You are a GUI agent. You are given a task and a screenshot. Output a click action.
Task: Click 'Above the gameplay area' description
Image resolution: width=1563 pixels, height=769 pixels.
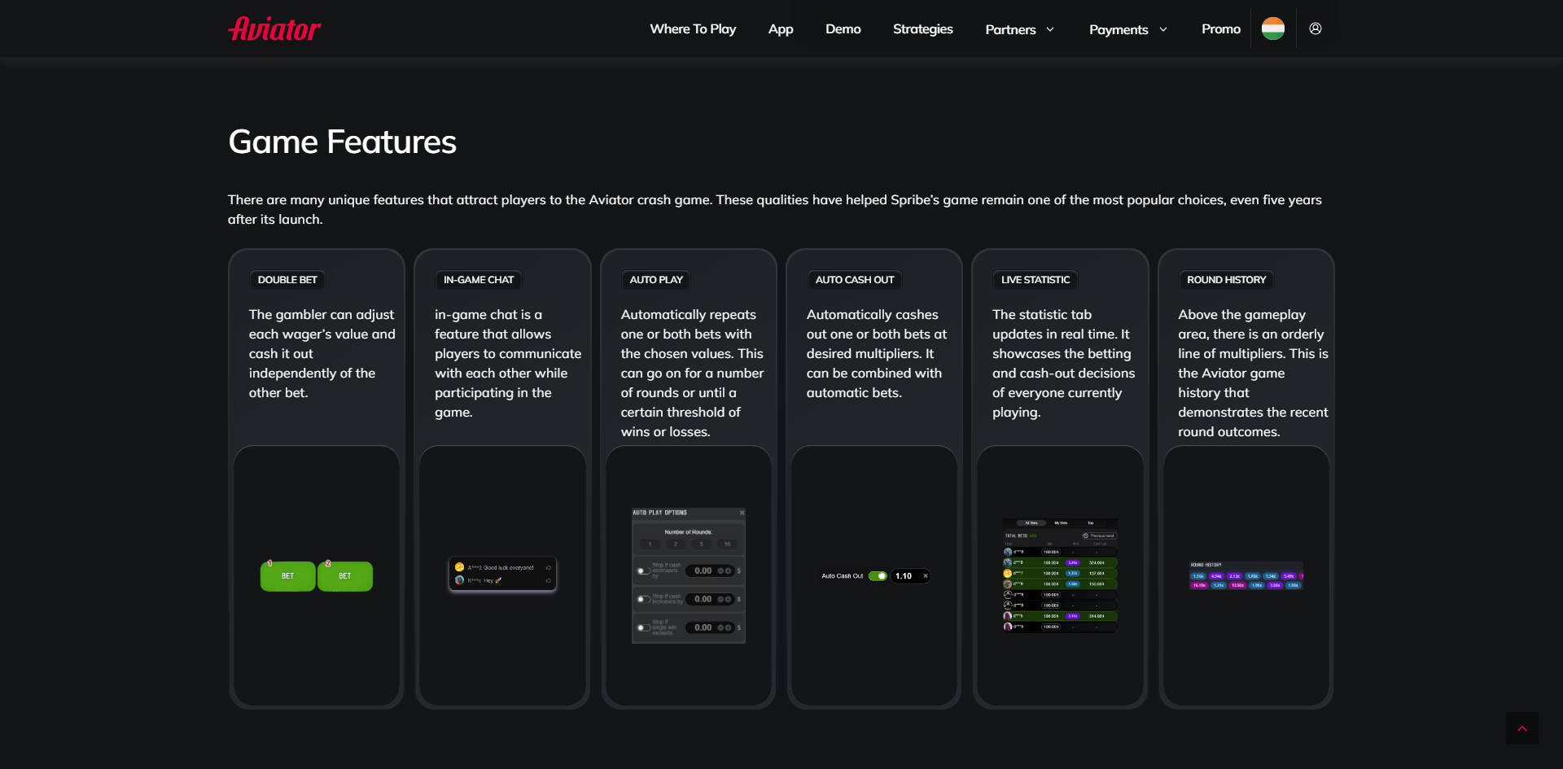pyautogui.click(x=1253, y=373)
